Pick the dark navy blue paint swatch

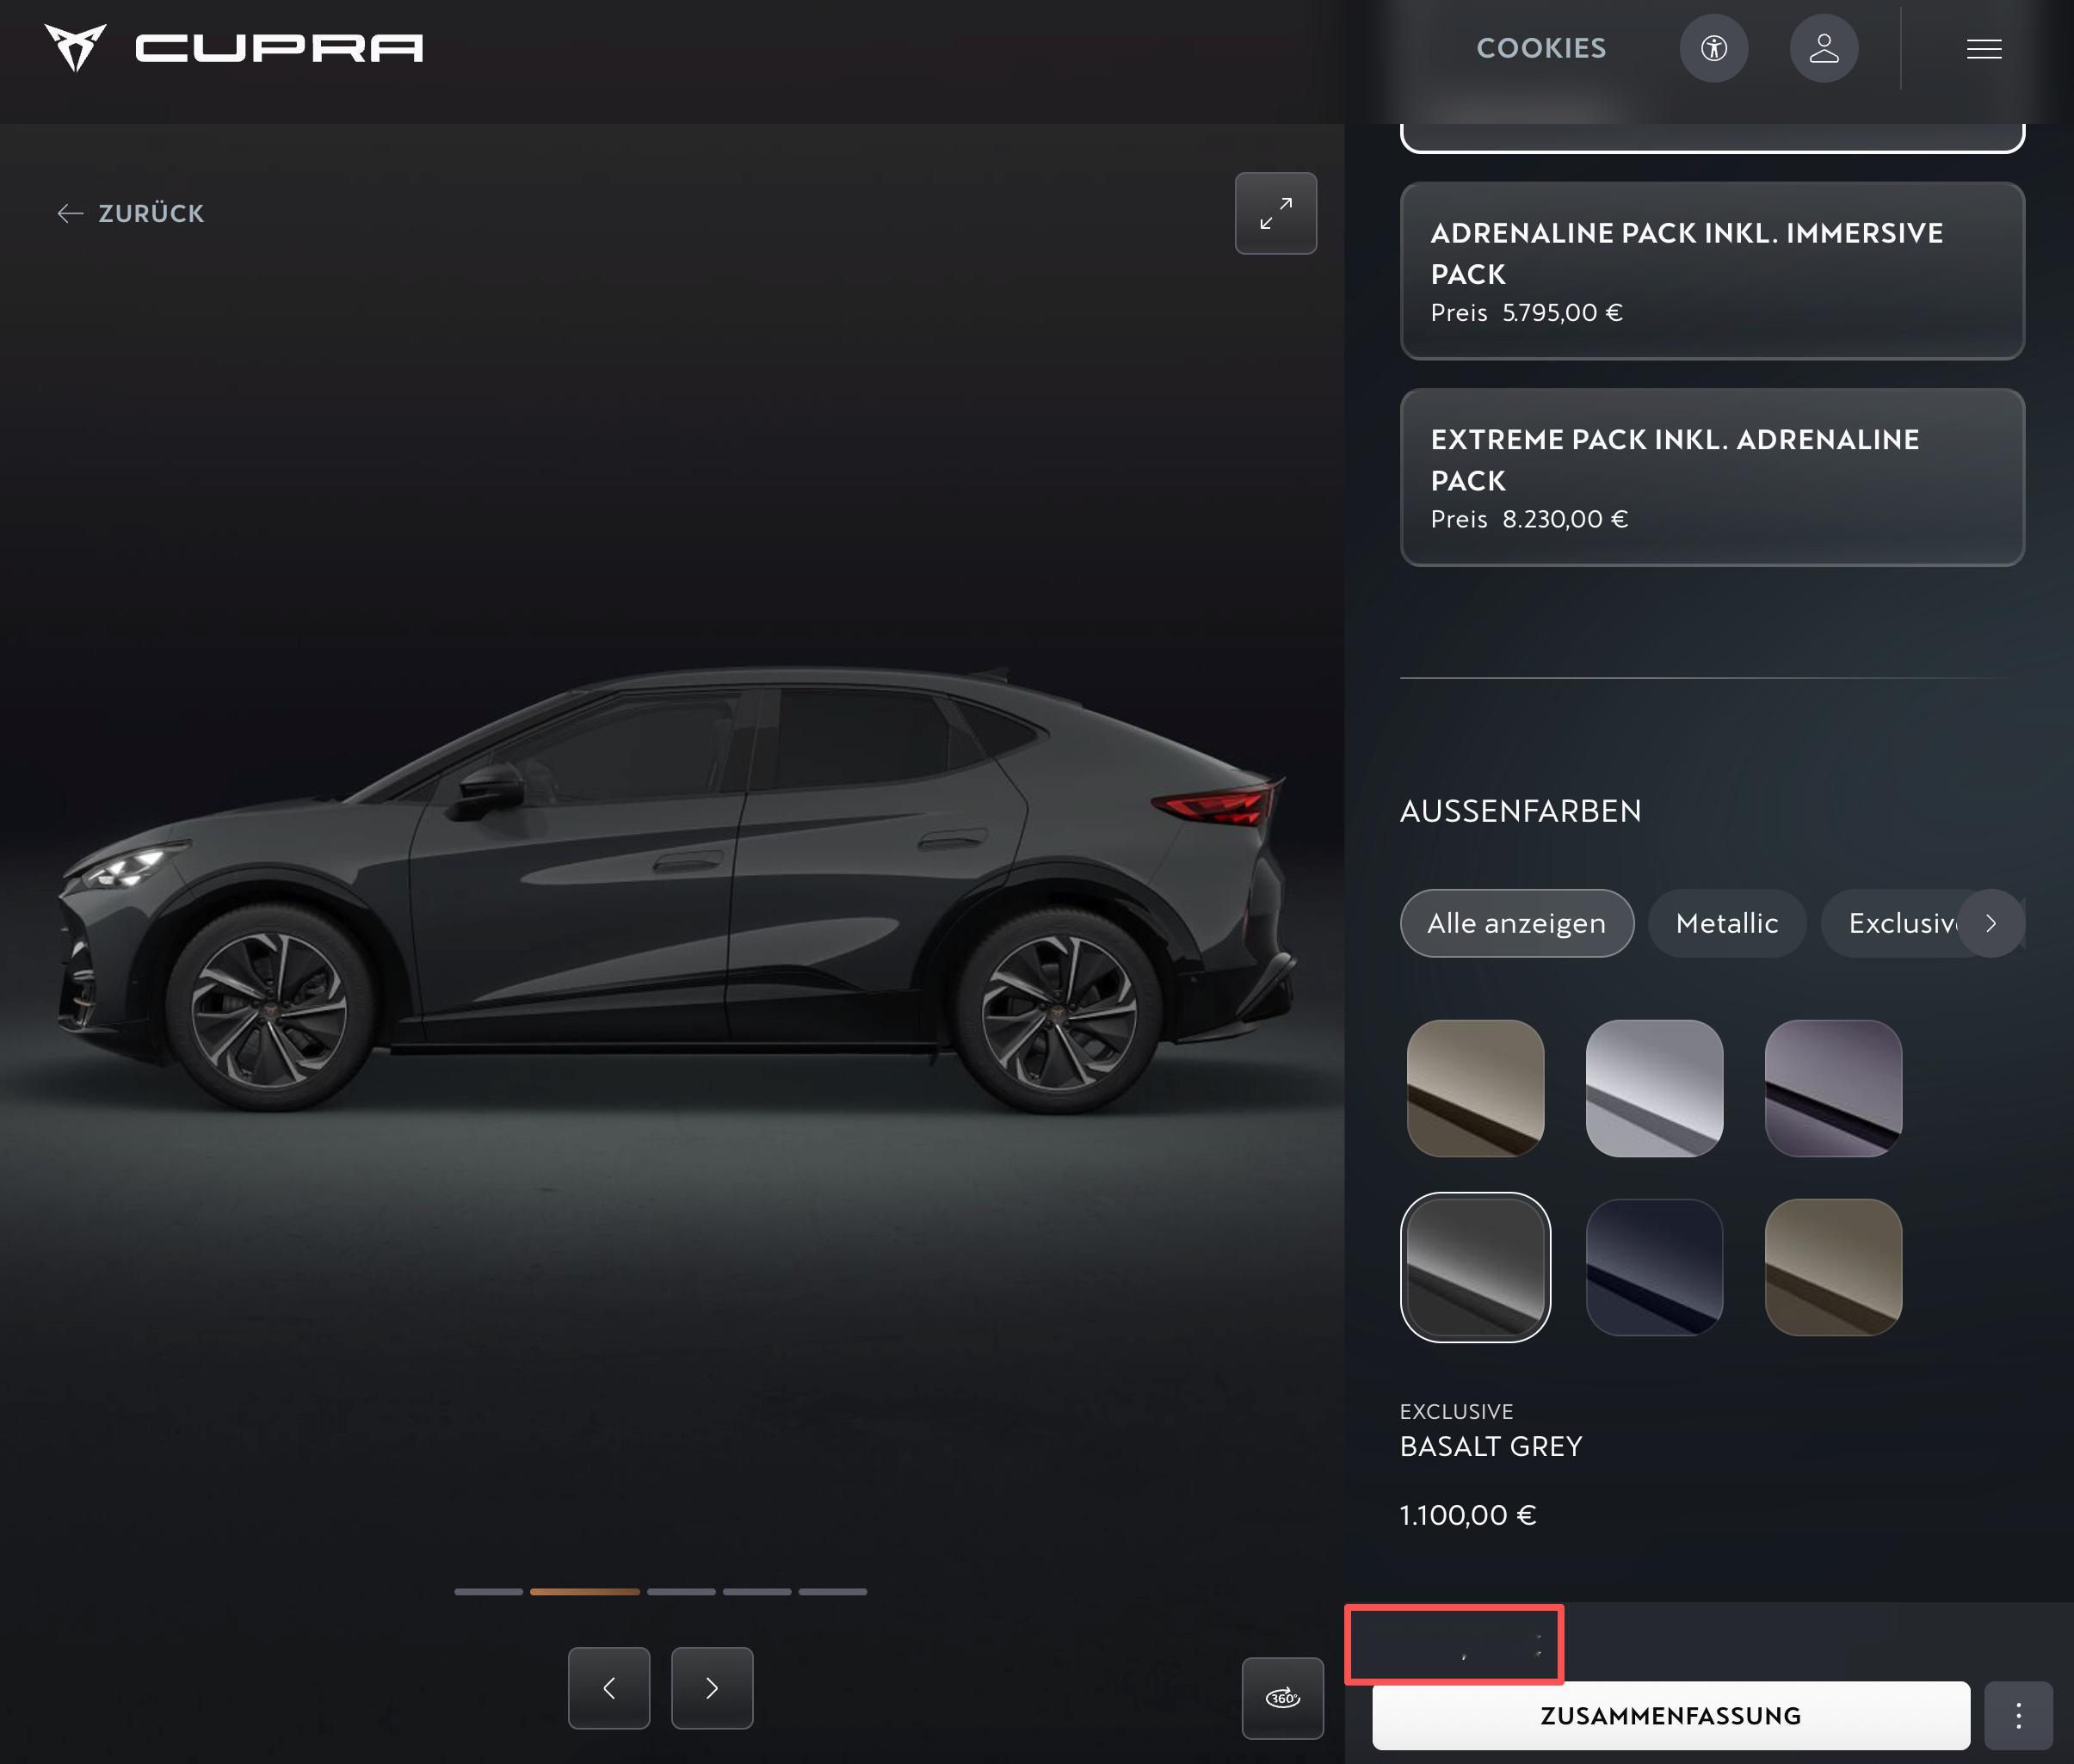pyautogui.click(x=1654, y=1266)
